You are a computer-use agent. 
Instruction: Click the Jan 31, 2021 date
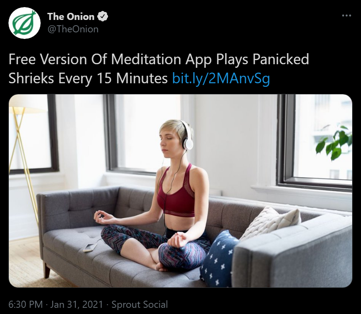(77, 304)
